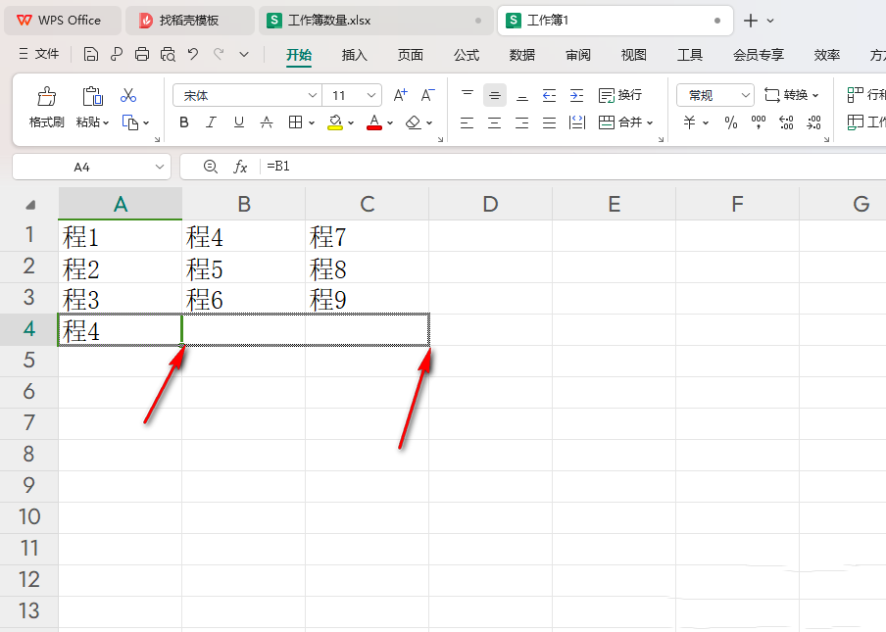Toggle Italic formatting
886x632 pixels.
click(212, 122)
